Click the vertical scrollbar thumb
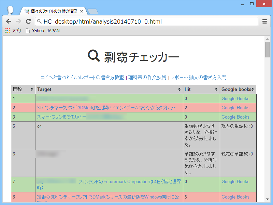The width and height of the screenshot is (273, 205). coord(268,48)
